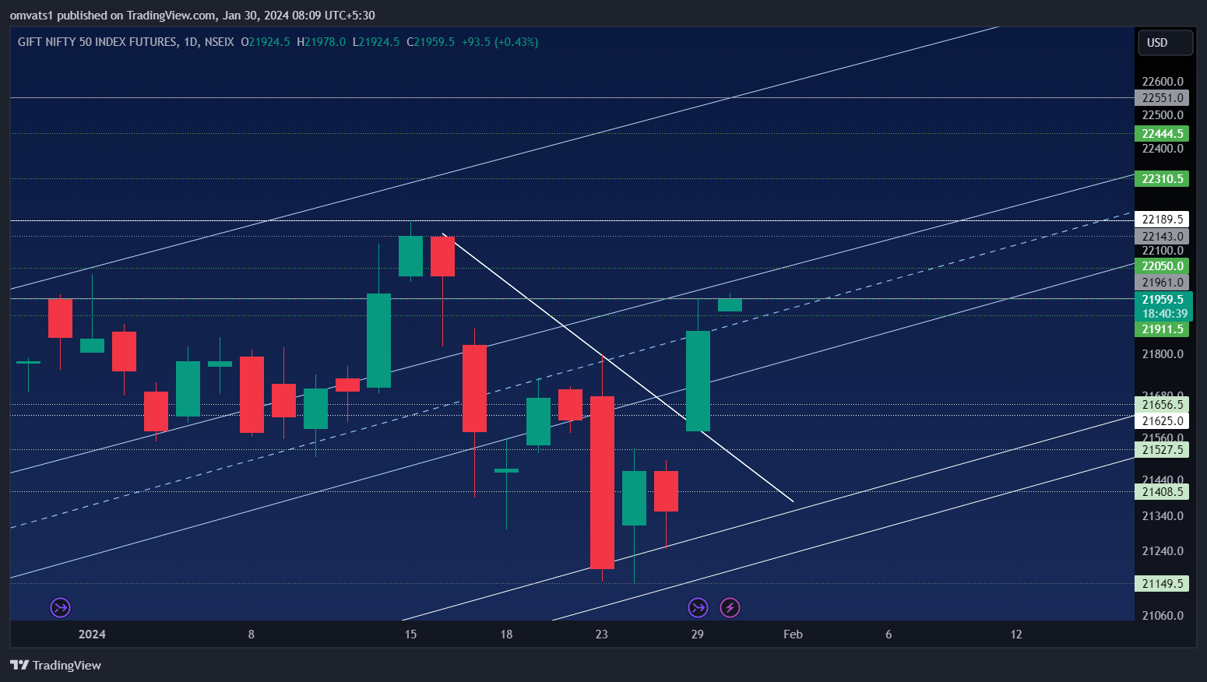Click the high value H21978.0 in header
The height and width of the screenshot is (682, 1207).
tap(322, 42)
